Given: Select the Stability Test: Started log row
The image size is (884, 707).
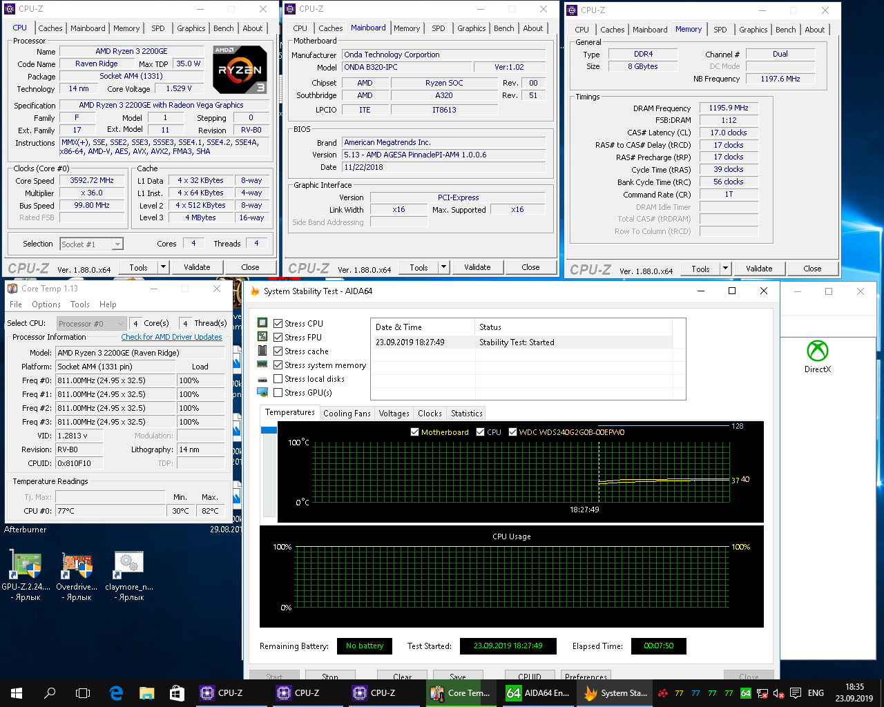Looking at the screenshot, I should [521, 342].
